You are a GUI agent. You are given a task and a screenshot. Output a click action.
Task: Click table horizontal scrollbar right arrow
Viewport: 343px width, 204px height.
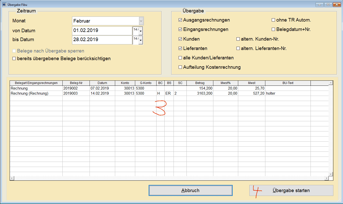327,178
